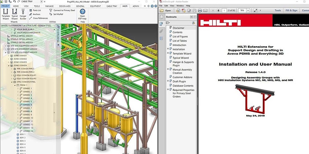Click the Save disk icon in Adobe Reader

[194, 10]
